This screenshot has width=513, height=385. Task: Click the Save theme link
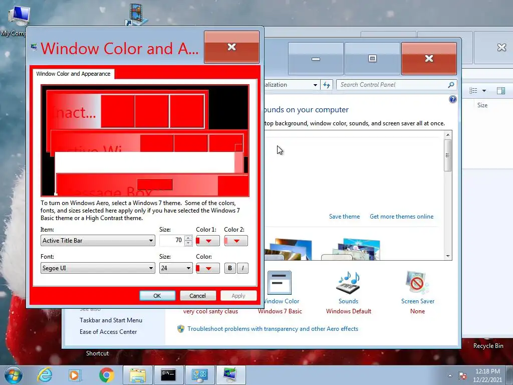tap(344, 217)
